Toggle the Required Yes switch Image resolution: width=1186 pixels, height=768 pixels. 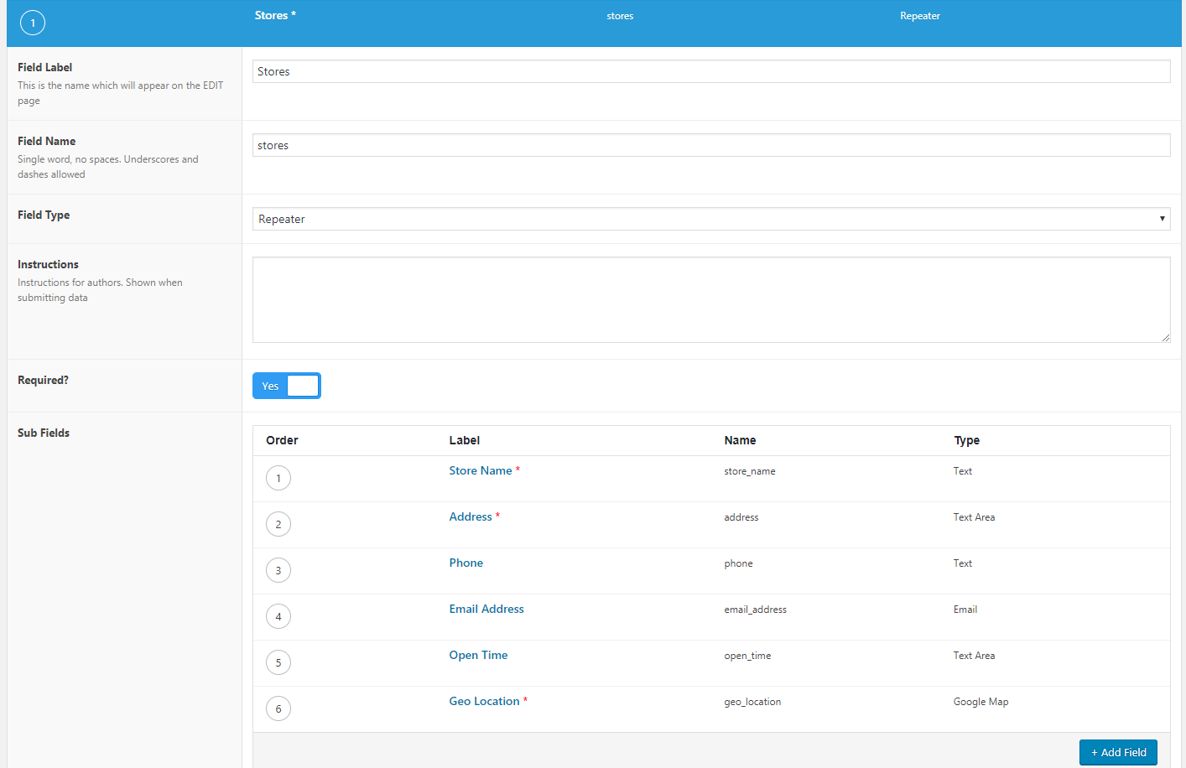(287, 386)
